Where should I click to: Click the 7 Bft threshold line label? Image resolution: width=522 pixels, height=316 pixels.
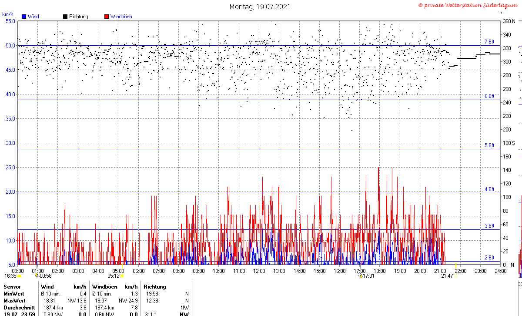tap(489, 42)
